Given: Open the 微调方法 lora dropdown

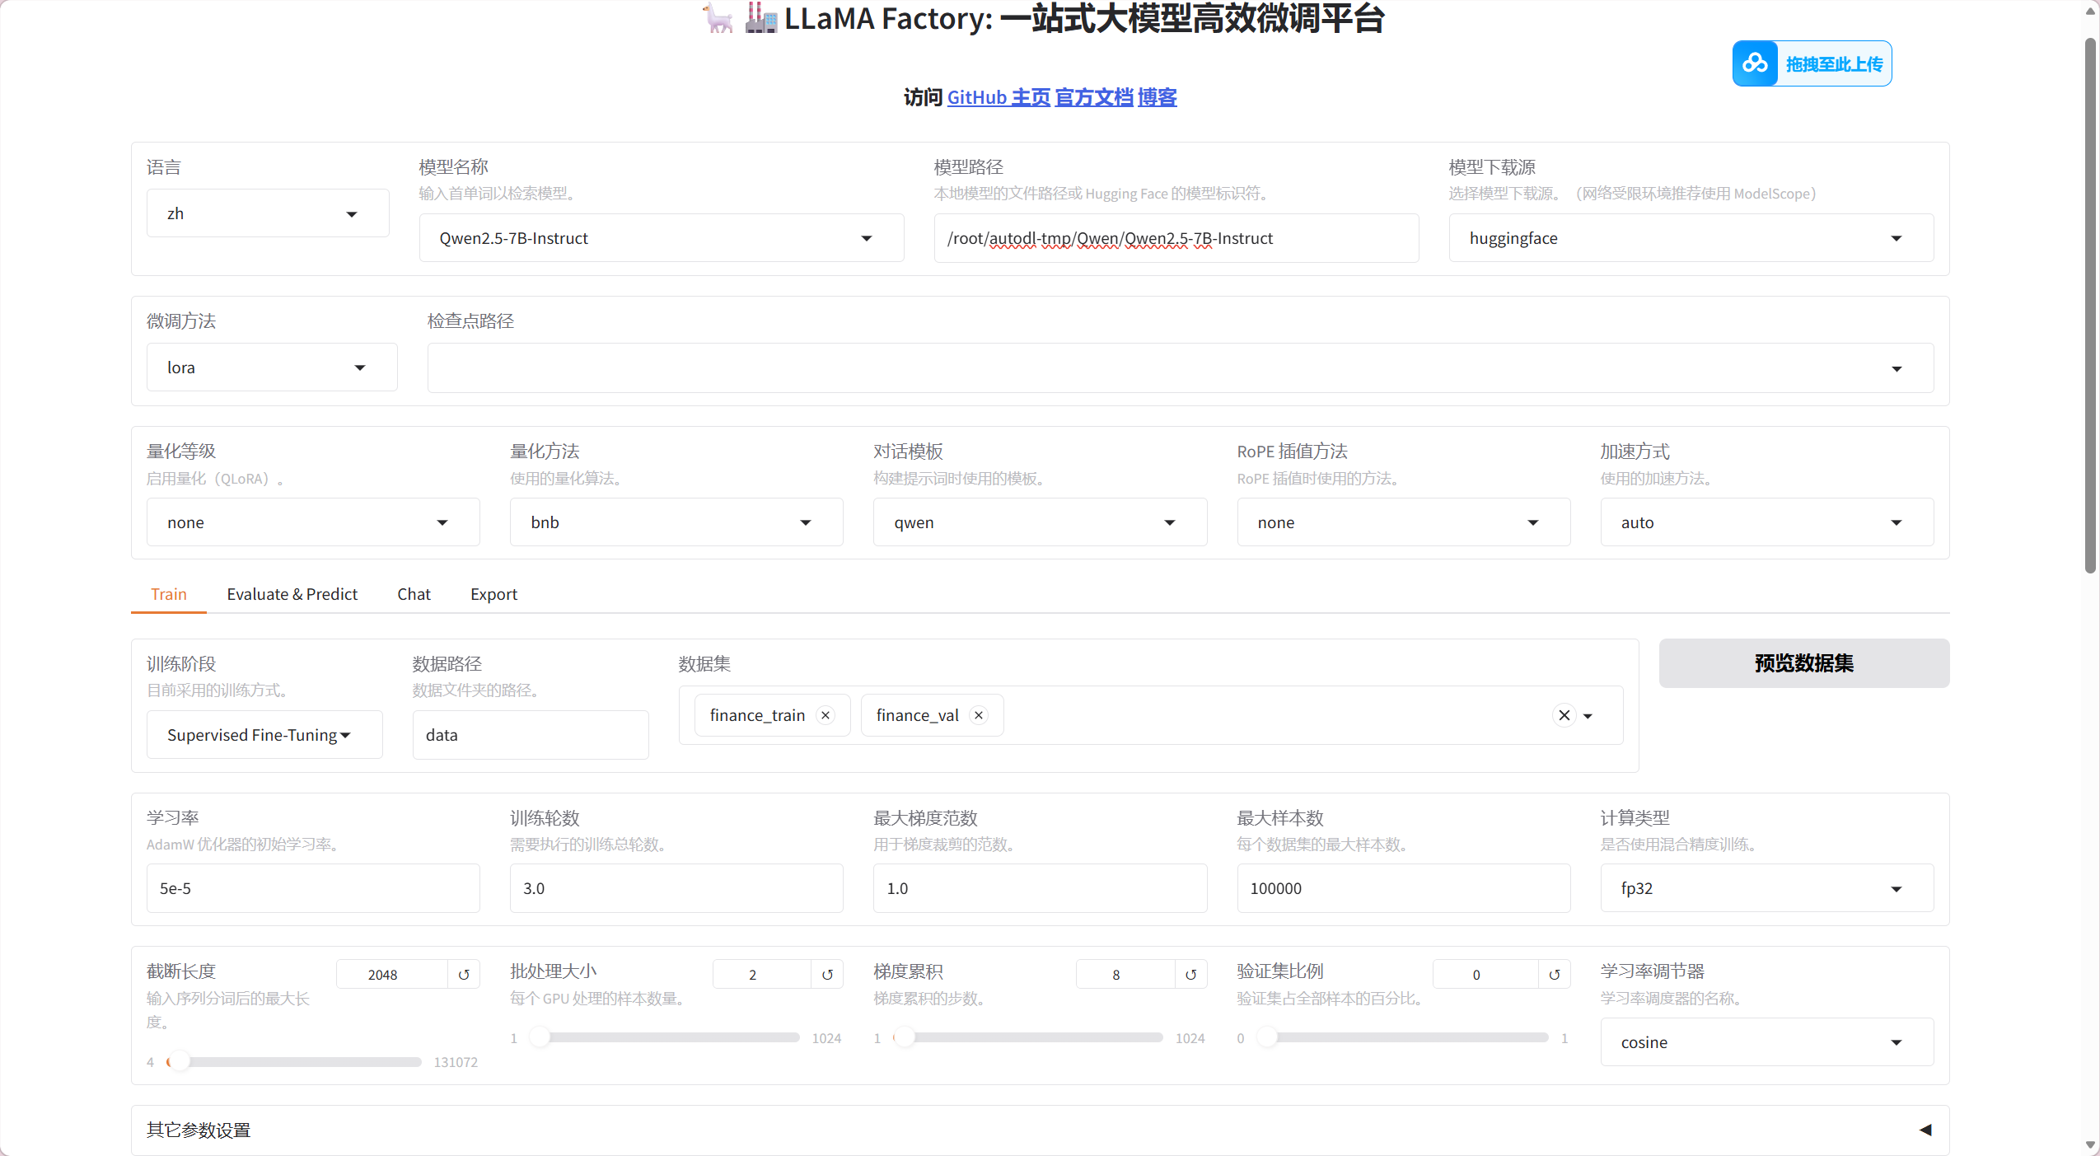Looking at the screenshot, I should [271, 367].
